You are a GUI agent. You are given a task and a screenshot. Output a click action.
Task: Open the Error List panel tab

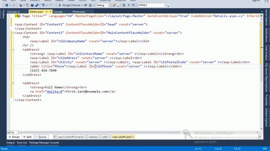22,143
